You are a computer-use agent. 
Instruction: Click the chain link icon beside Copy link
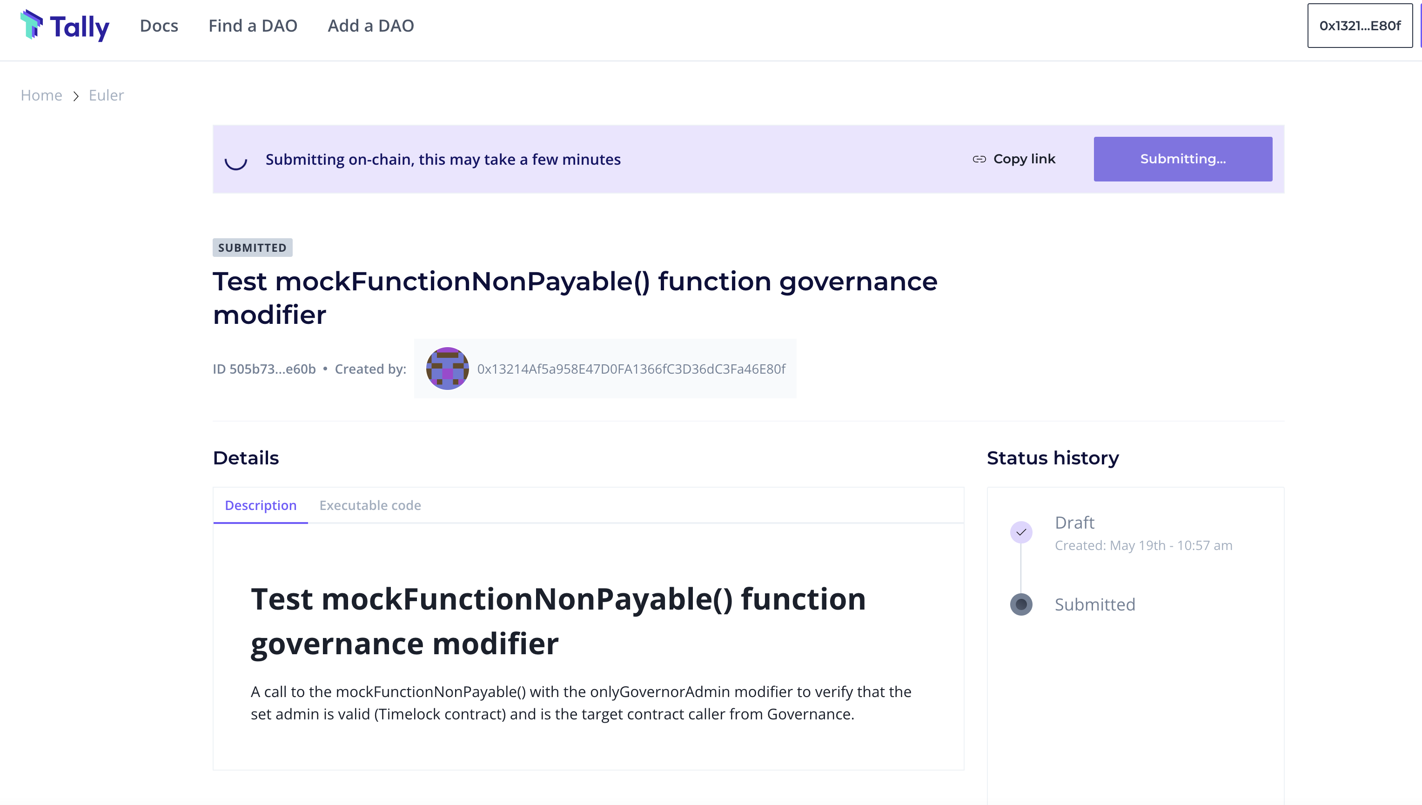click(x=979, y=159)
